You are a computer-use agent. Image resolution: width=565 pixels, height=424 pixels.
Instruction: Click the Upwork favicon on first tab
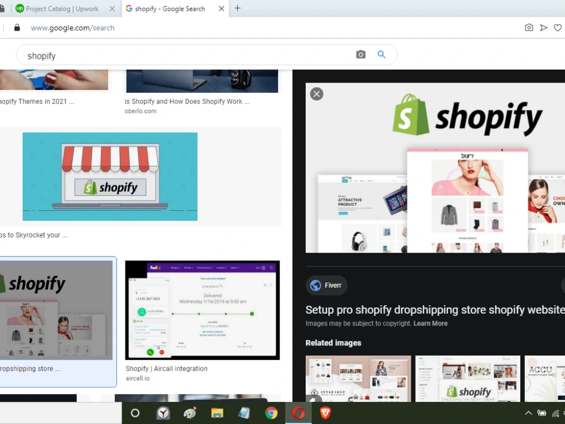[20, 8]
